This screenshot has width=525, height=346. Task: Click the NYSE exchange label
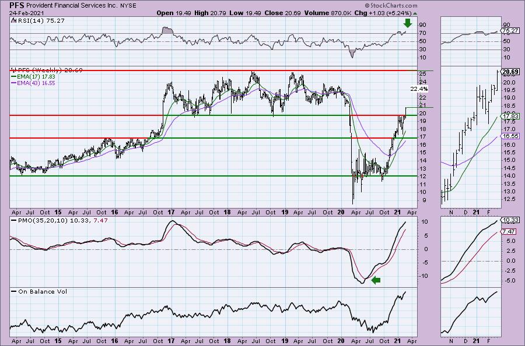(128, 6)
